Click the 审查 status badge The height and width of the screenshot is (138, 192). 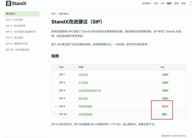(164, 114)
